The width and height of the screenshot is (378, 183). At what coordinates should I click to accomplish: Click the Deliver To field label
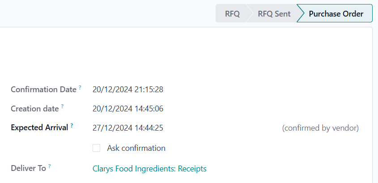pos(28,169)
